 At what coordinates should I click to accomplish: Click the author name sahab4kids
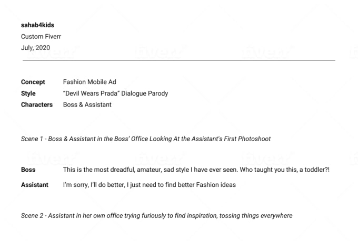38,25
